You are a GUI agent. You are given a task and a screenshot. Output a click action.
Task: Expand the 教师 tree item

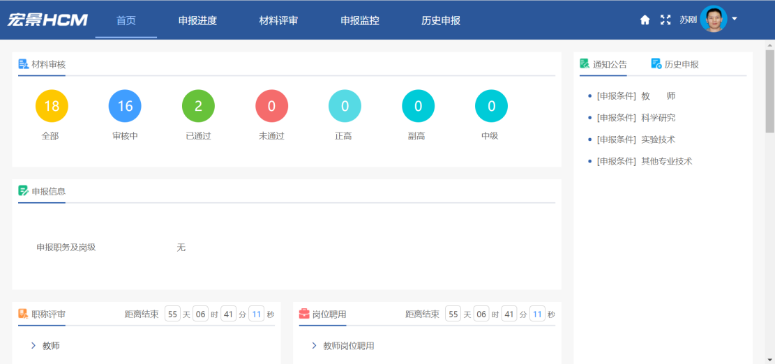(x=34, y=346)
